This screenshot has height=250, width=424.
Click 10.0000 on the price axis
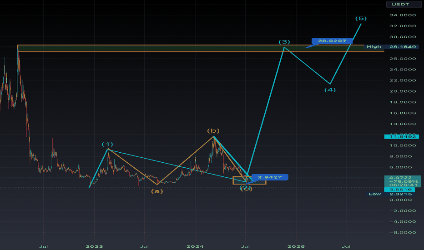[403, 145]
